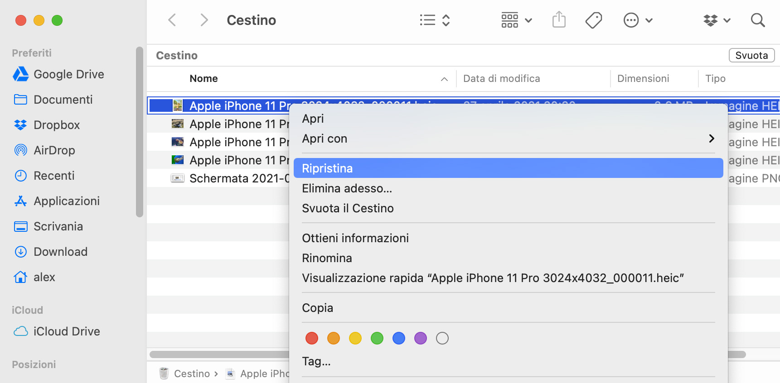The width and height of the screenshot is (780, 383).
Task: Open Dropbox dropdown chevron
Action: coord(727,20)
